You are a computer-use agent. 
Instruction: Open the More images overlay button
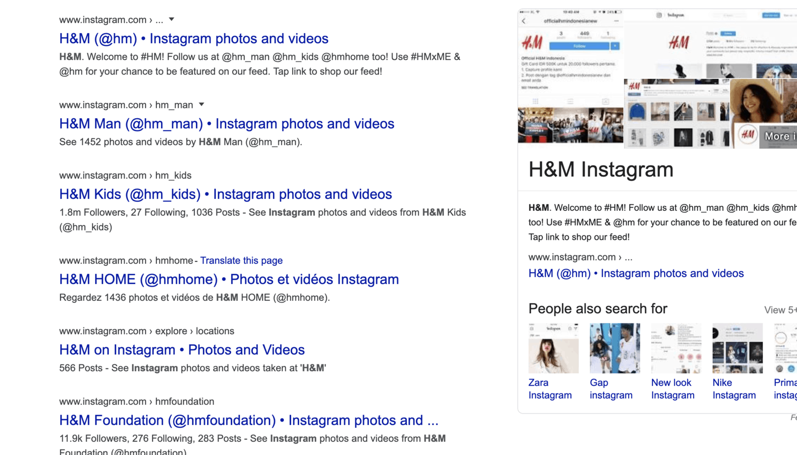pyautogui.click(x=779, y=136)
